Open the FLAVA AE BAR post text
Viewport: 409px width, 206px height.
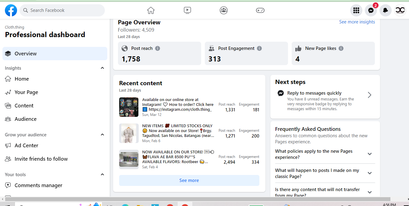point(178,157)
